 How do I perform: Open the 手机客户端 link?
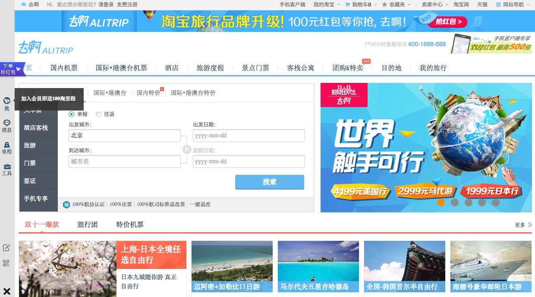point(292,4)
